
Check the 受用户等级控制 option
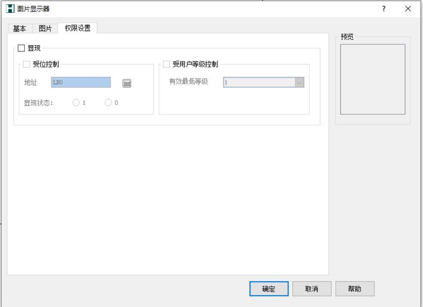coord(167,64)
